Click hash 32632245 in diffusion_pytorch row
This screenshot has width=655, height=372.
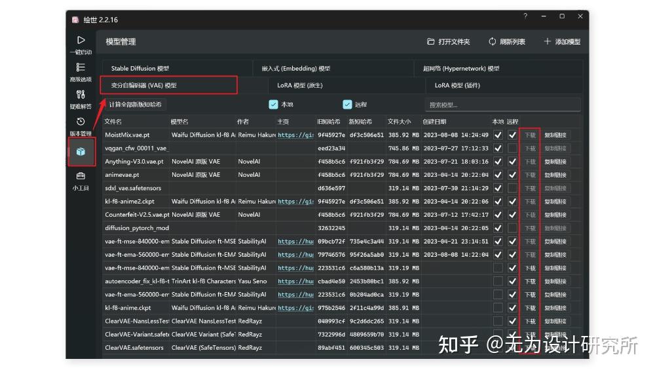(x=331, y=228)
